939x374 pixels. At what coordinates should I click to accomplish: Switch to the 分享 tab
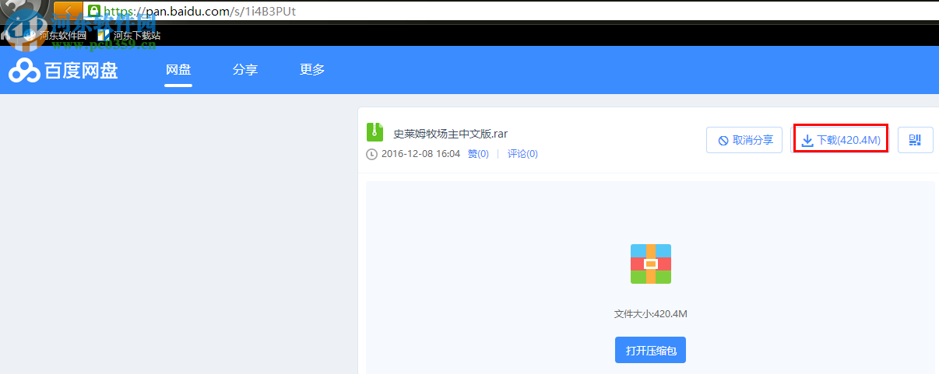coord(245,70)
